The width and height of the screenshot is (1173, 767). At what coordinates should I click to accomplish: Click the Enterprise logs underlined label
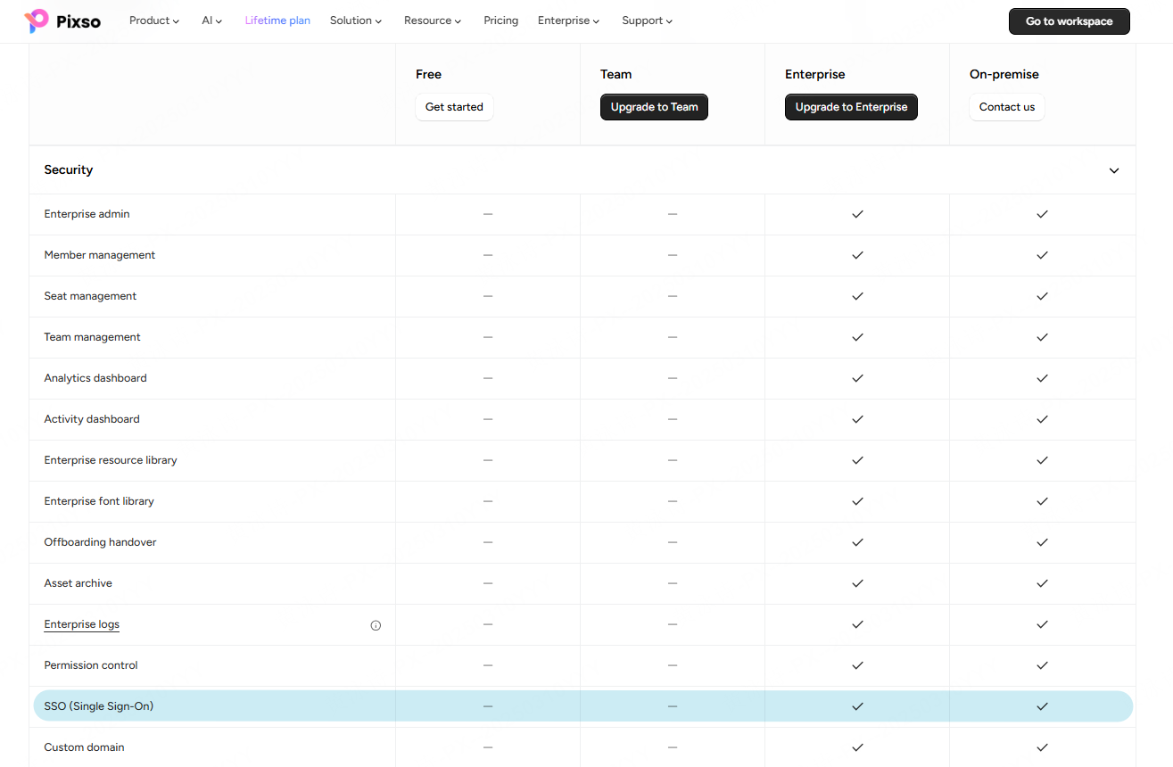(x=82, y=624)
